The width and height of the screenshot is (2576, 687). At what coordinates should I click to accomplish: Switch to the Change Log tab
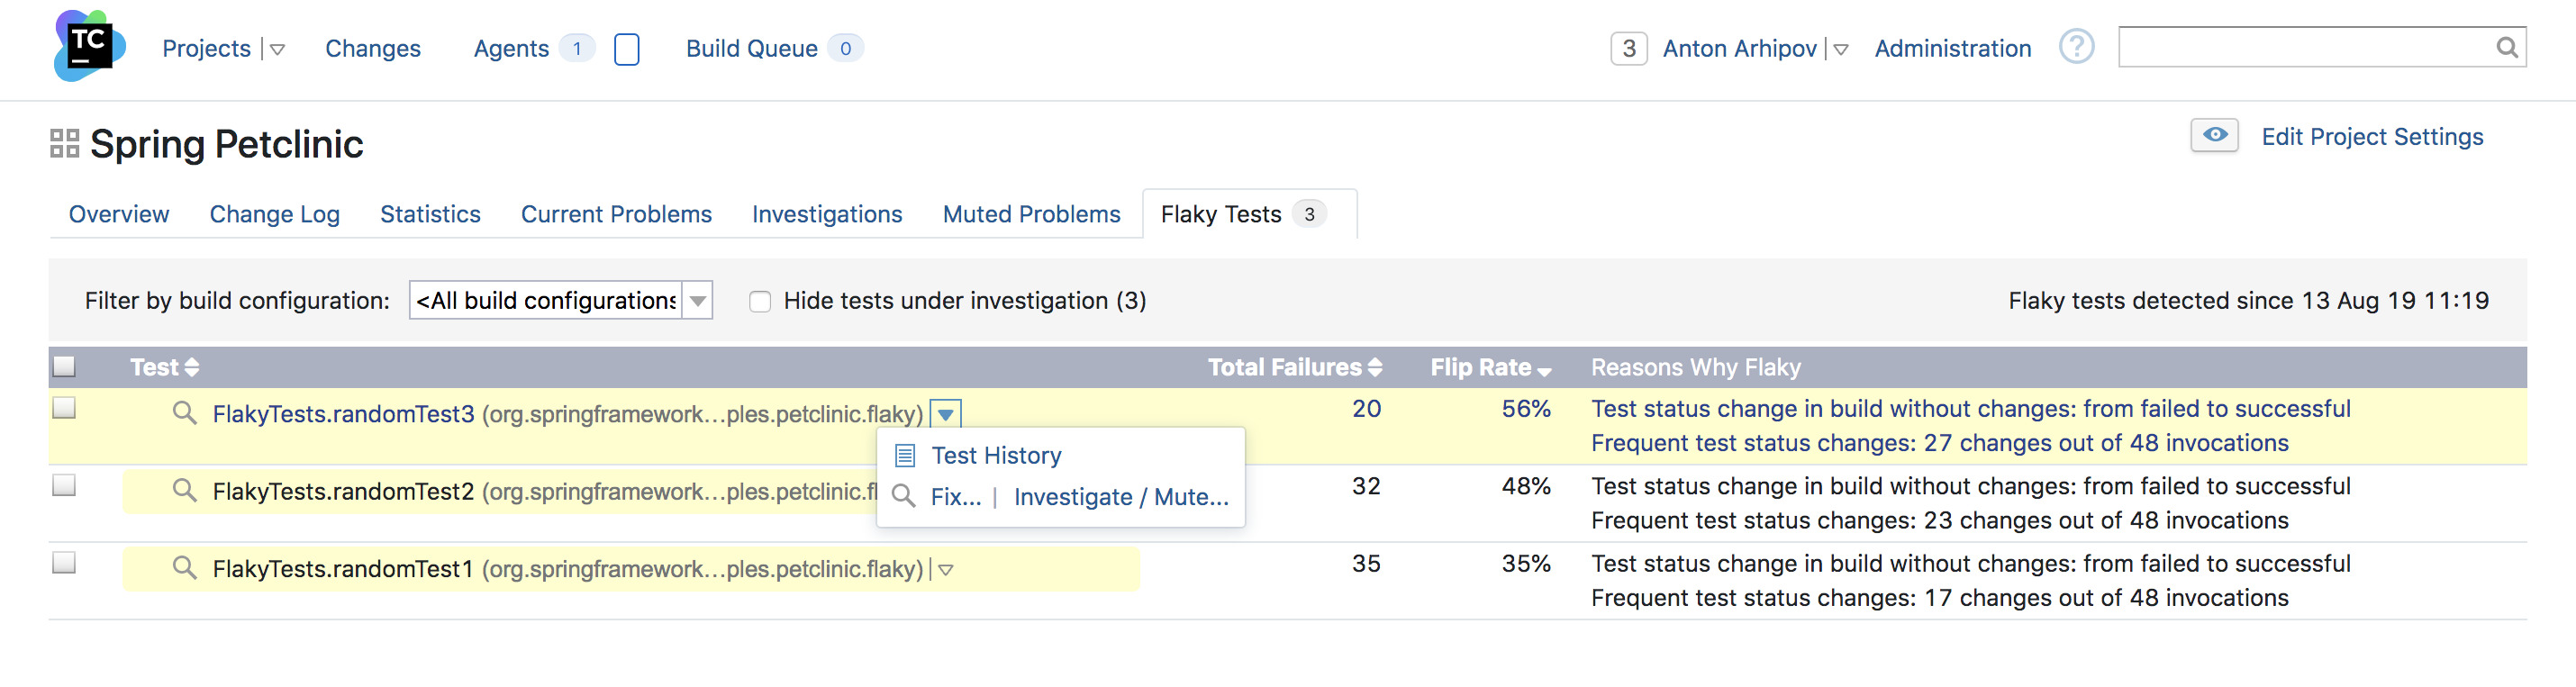[275, 214]
